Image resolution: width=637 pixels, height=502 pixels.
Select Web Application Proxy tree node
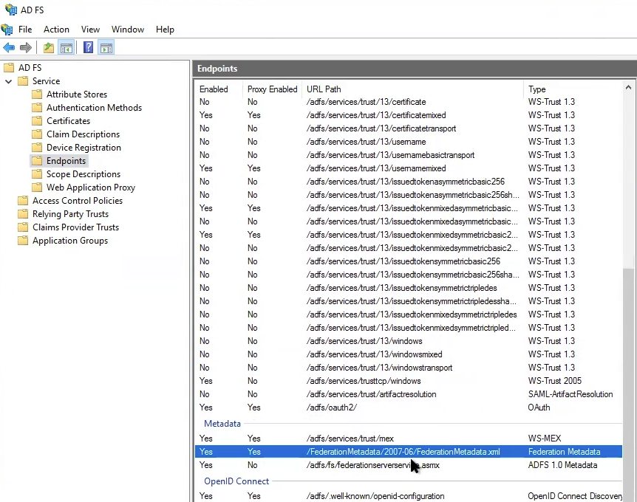[90, 188]
